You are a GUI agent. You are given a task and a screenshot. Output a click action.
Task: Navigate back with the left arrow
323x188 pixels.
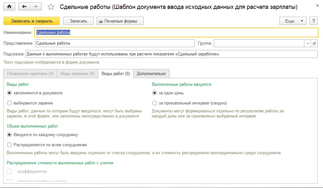pyautogui.click(x=24, y=7)
